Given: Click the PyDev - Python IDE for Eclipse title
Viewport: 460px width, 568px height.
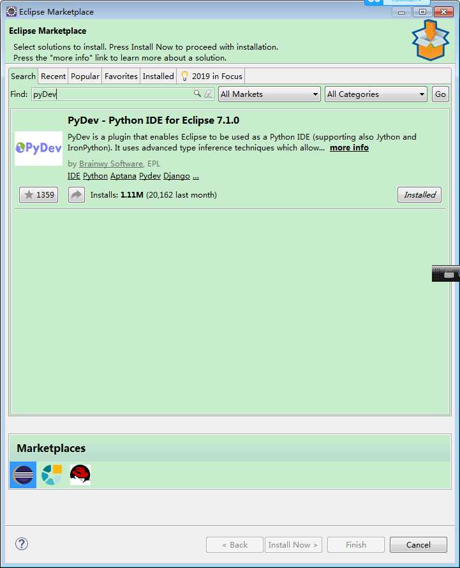Looking at the screenshot, I should [x=153, y=120].
